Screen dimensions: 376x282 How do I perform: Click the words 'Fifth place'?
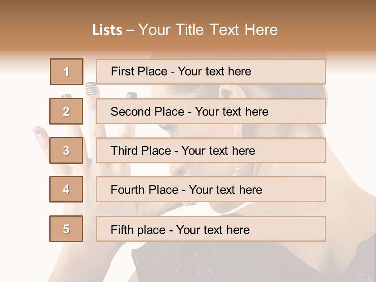[138, 230]
